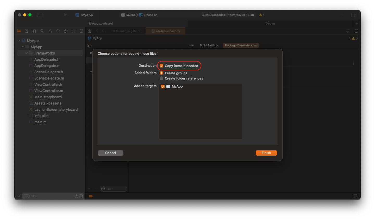Screen dimensions: 375x219
Task: Open the Source Control navigator
Action: pos(27,31)
